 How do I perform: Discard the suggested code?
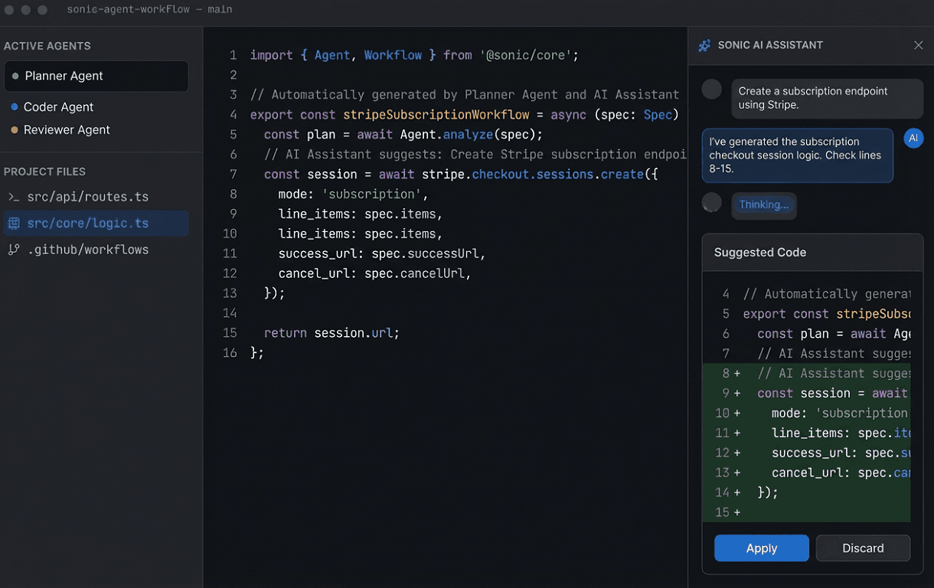tap(863, 548)
